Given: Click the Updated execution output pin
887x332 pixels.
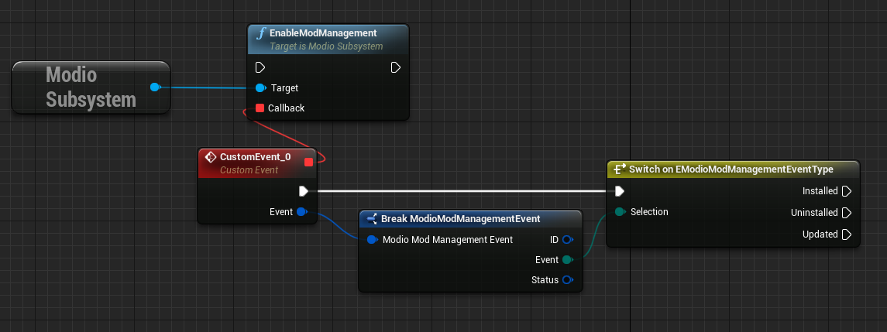Looking at the screenshot, I should [x=847, y=234].
